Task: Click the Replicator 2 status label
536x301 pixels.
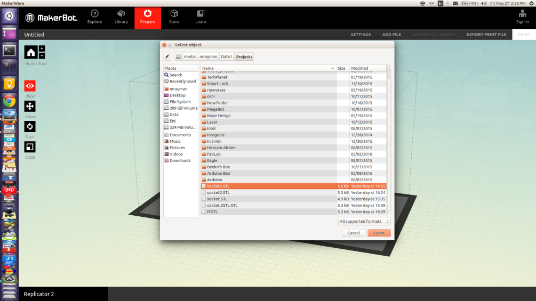Action: (x=38, y=294)
